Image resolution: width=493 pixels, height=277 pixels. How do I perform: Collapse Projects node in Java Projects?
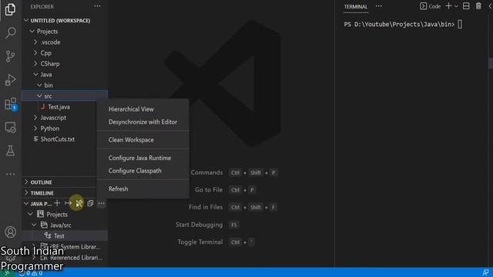(x=31, y=214)
